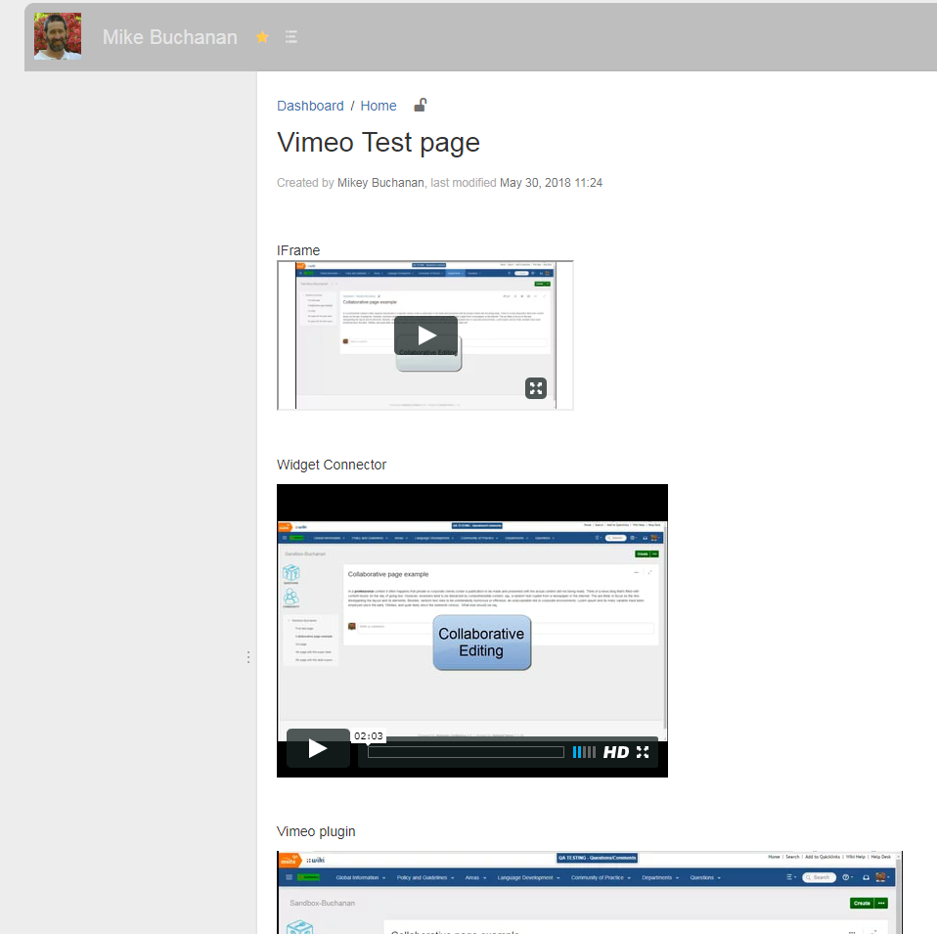The height and width of the screenshot is (934, 937).
Task: Click the unlocked padlock restrictions icon
Action: click(x=421, y=106)
